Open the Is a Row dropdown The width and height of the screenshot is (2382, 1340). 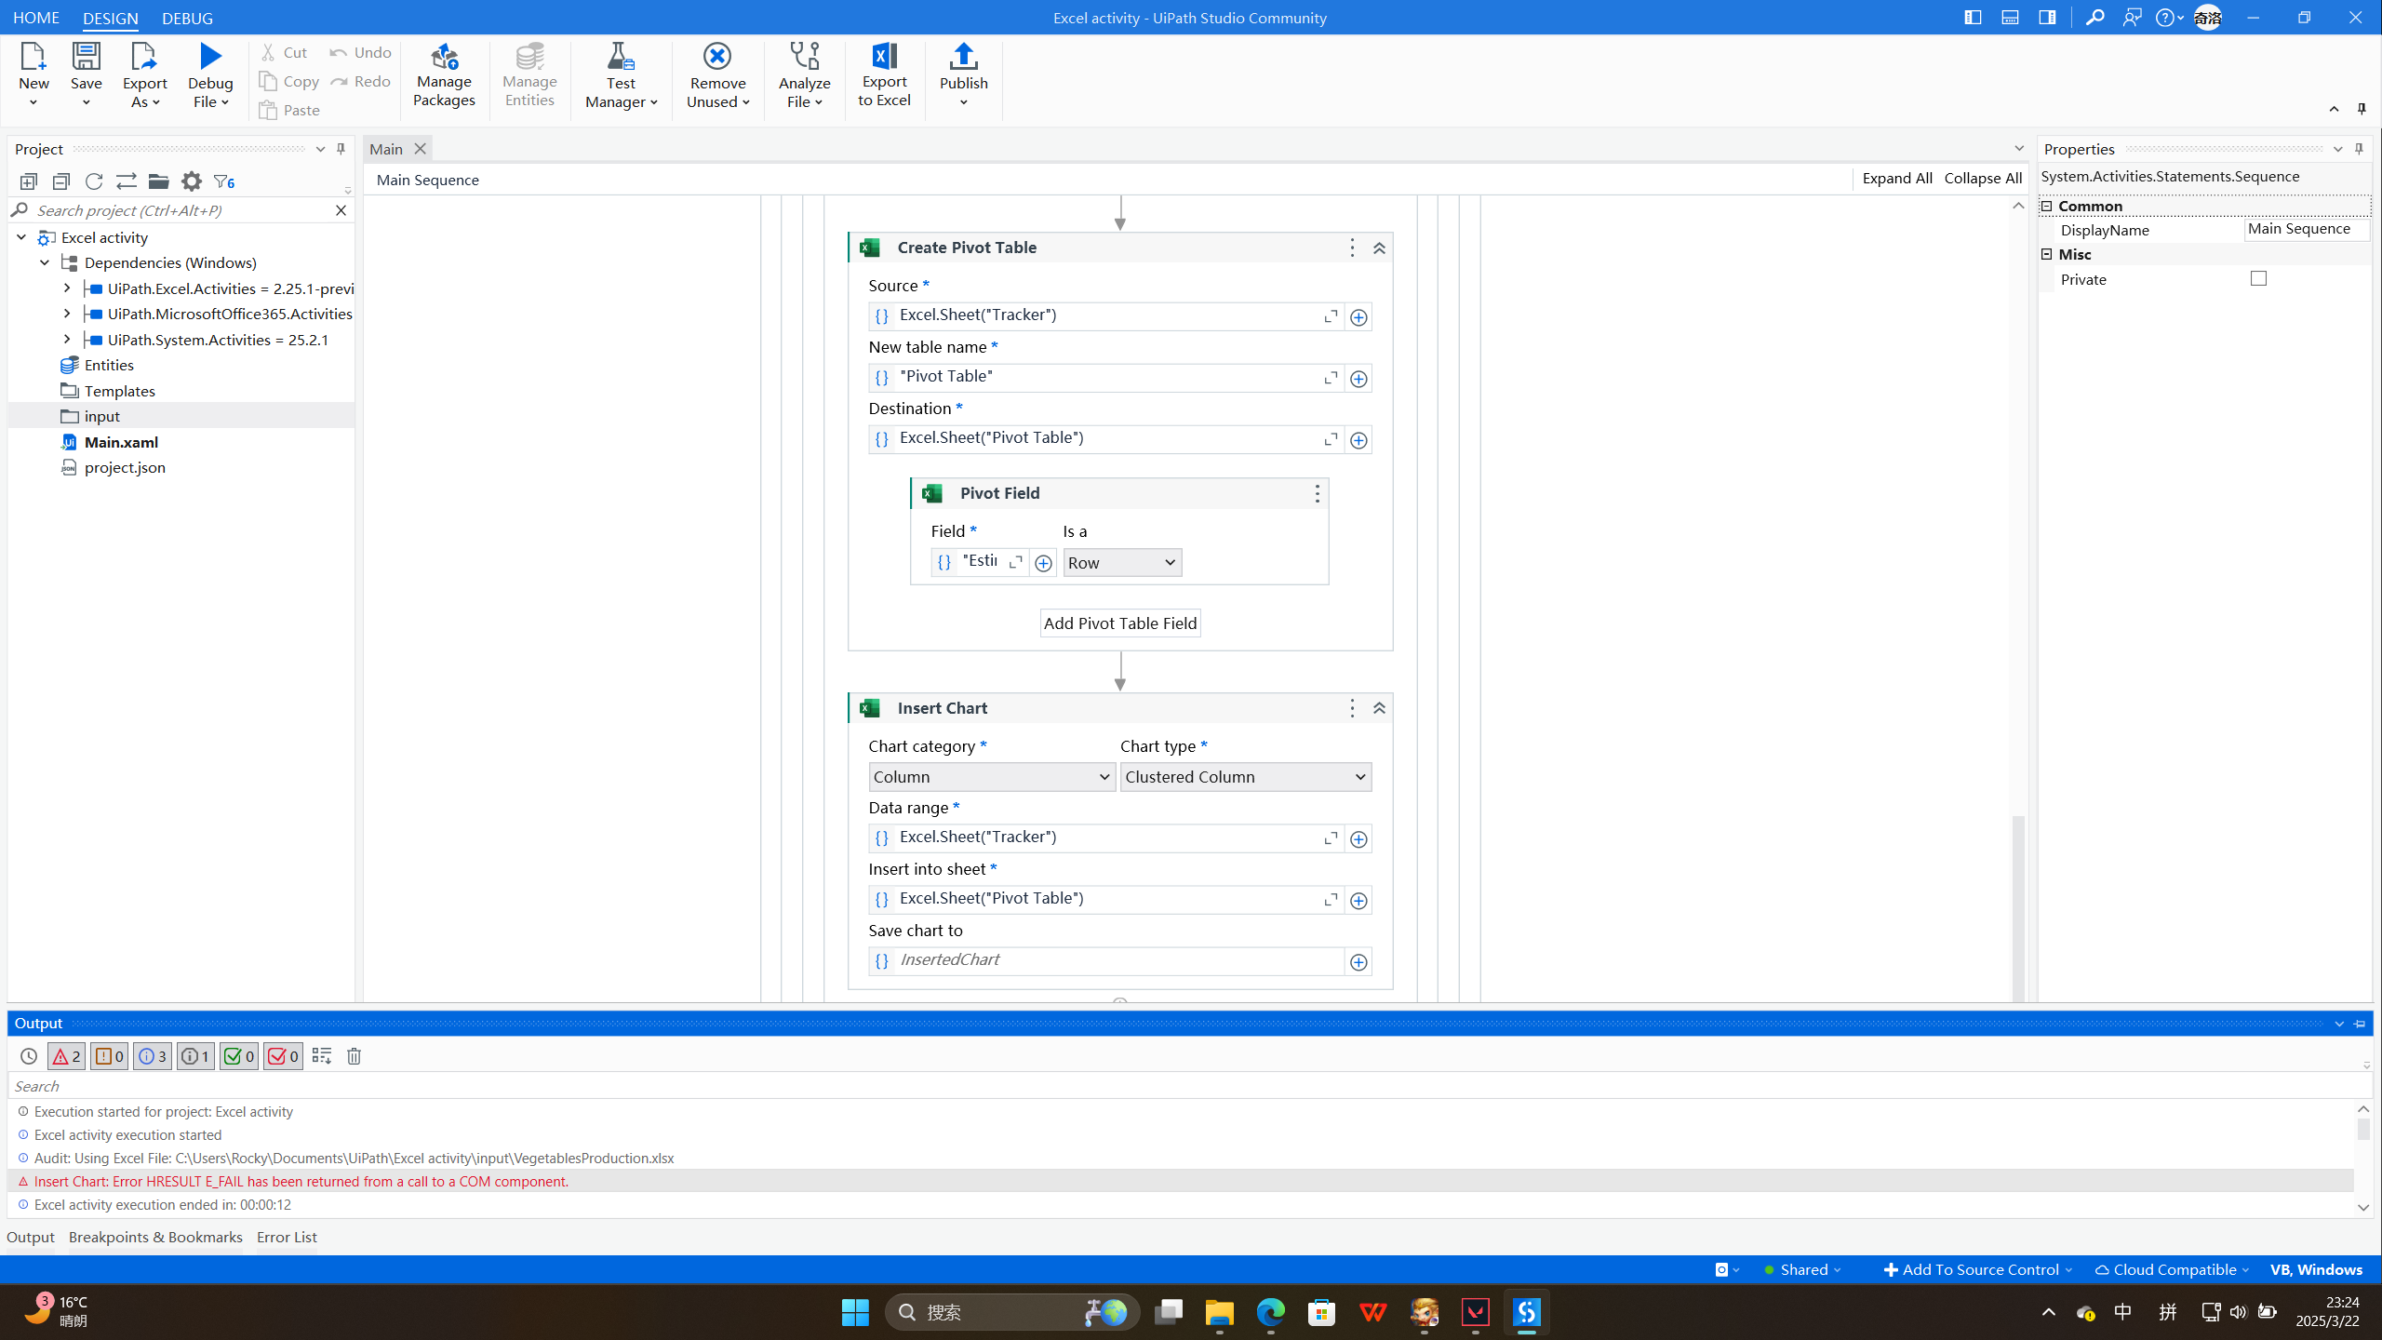pos(1122,563)
